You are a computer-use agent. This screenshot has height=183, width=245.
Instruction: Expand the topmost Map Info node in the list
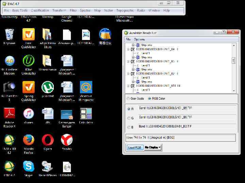(133, 45)
